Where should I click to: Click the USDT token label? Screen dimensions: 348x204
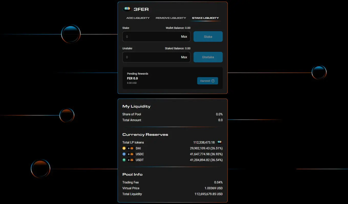[140, 160]
